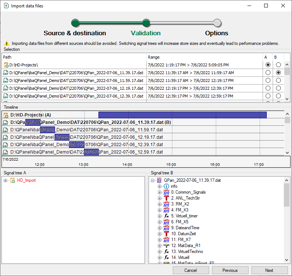Select radio B for QPan_2022-07-06_11.59.17.dat
Viewport: 292px width, 276px height.
[278, 80]
